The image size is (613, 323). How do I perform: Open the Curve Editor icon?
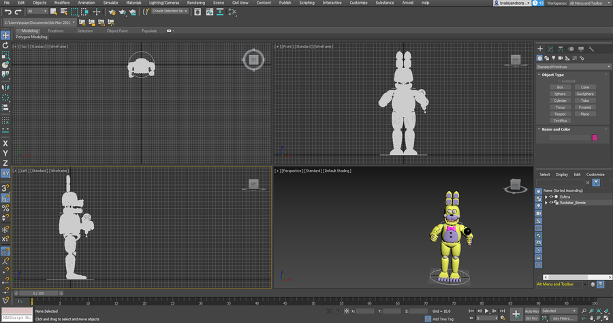click(210, 12)
